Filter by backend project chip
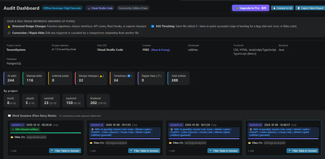Viewport: 325px width, 159px height. pyautogui.click(x=73, y=101)
